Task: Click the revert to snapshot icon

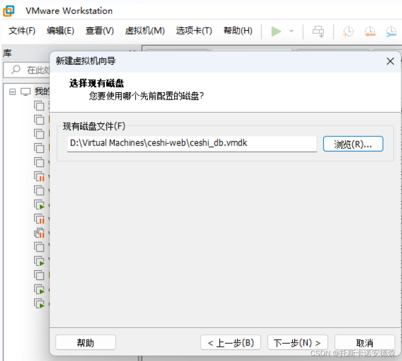Action: coord(370,31)
